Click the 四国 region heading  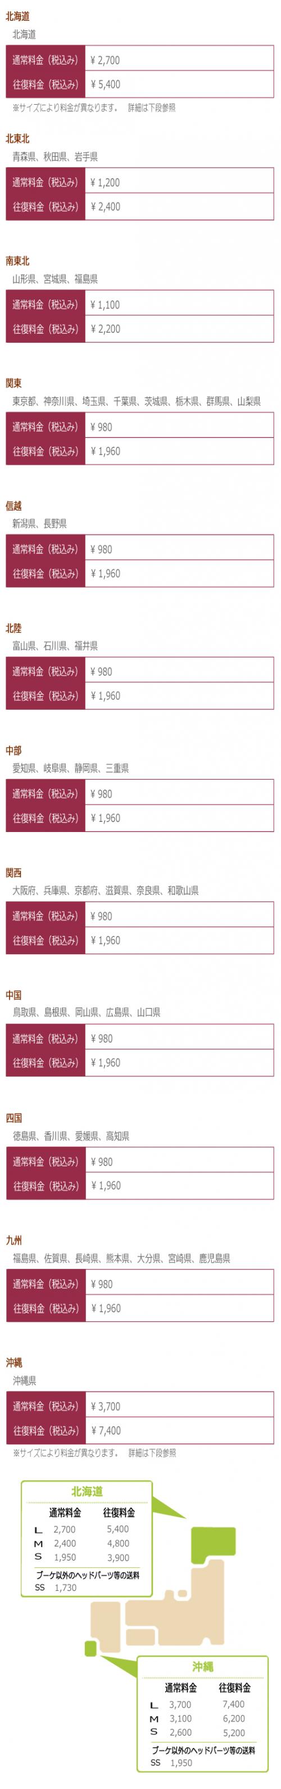13,1117
